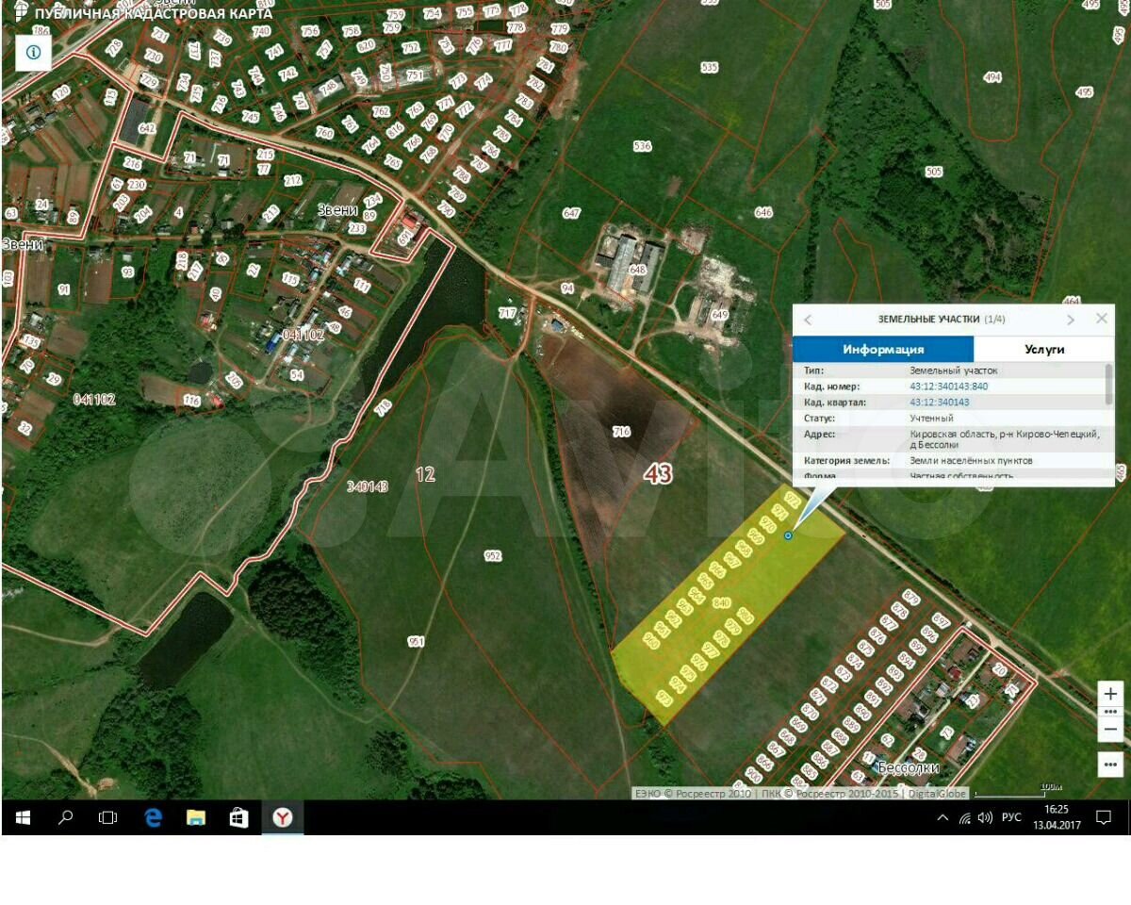The width and height of the screenshot is (1131, 905).
Task: Open Yandex Browser from the taskbar
Action: click(282, 817)
